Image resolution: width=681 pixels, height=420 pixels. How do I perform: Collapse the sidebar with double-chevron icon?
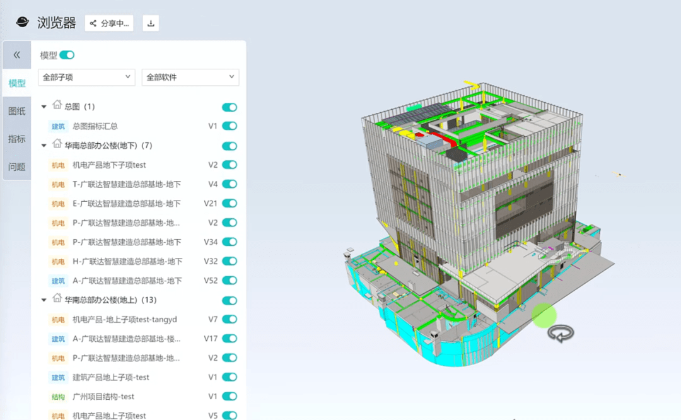(x=17, y=55)
